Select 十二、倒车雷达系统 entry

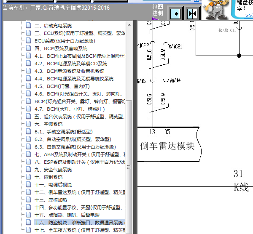coord(80,192)
